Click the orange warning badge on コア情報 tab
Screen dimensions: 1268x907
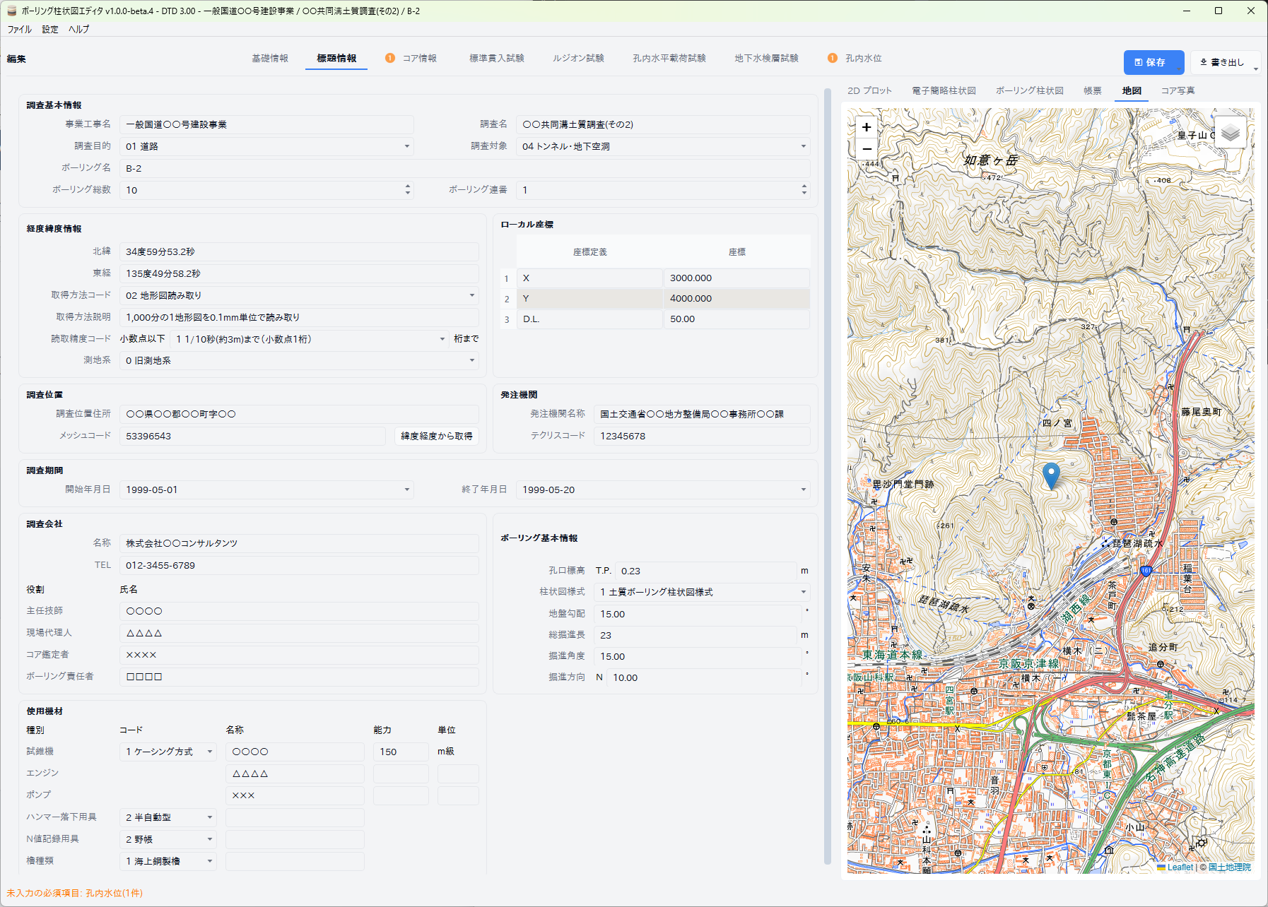(390, 59)
